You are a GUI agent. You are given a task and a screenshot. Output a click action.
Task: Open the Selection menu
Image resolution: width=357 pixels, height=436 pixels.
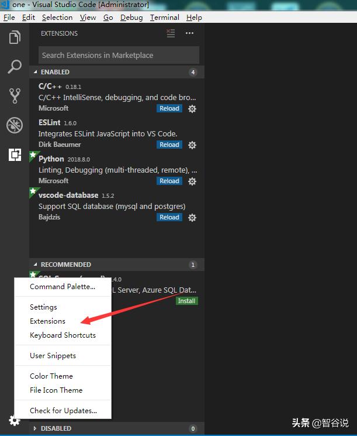[x=57, y=18]
